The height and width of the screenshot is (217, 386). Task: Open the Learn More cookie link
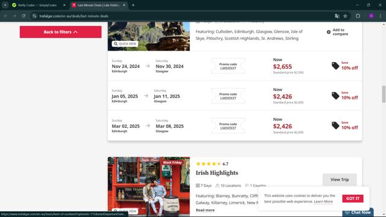[323, 201]
